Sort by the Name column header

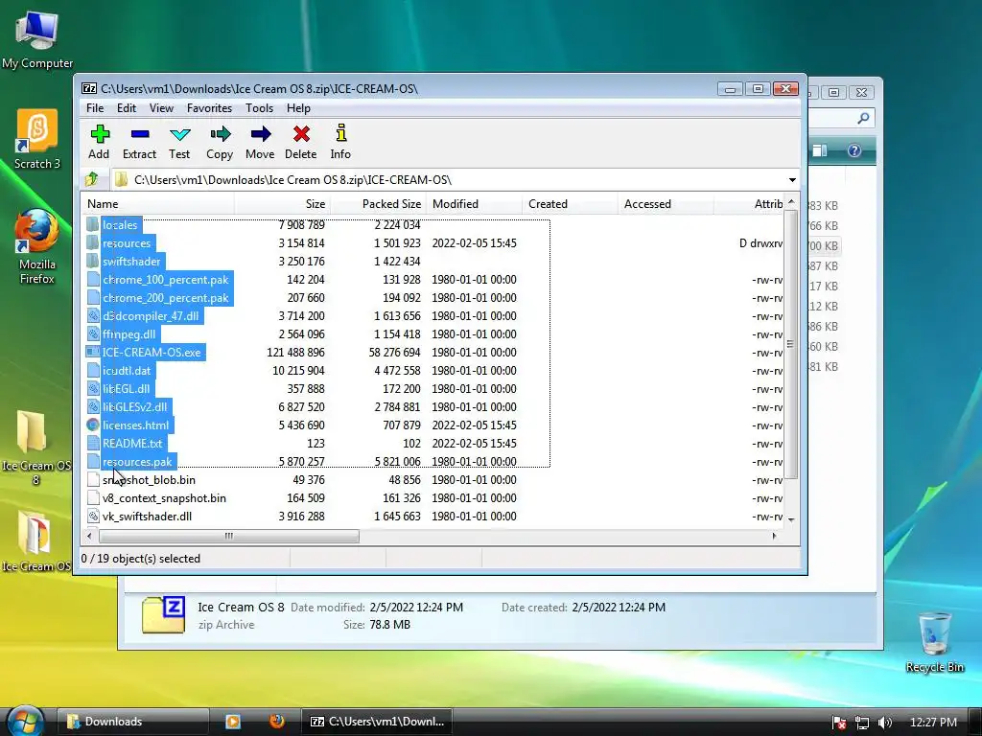158,204
